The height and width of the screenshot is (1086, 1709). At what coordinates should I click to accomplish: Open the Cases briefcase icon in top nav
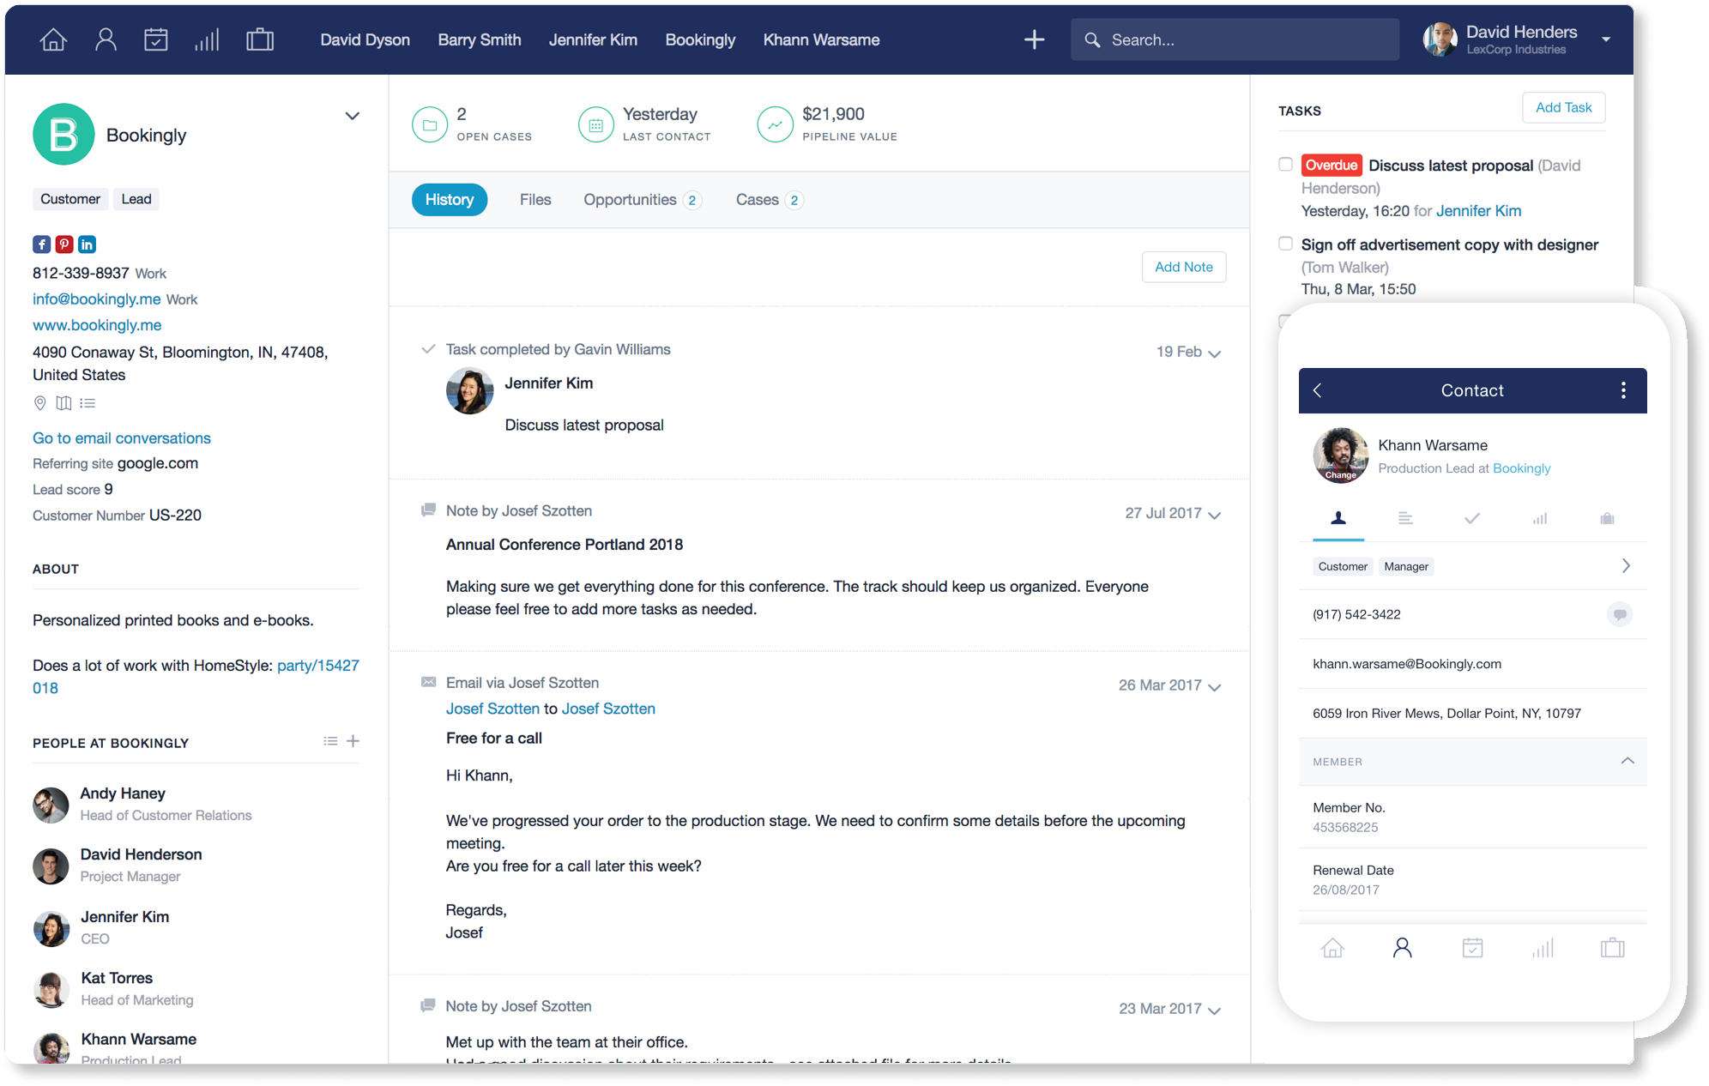(260, 39)
